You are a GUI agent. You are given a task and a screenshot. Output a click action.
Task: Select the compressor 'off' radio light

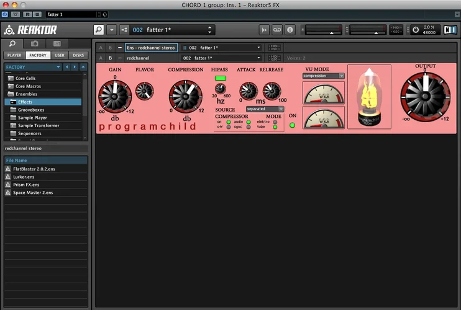[229, 126]
